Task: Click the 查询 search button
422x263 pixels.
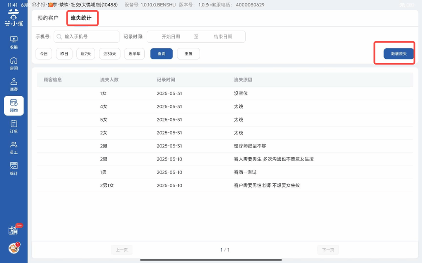Action: pos(162,54)
